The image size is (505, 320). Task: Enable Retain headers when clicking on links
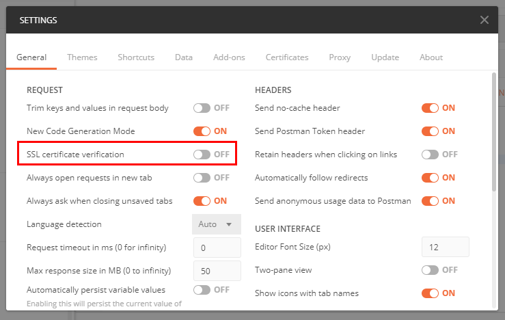coord(430,155)
